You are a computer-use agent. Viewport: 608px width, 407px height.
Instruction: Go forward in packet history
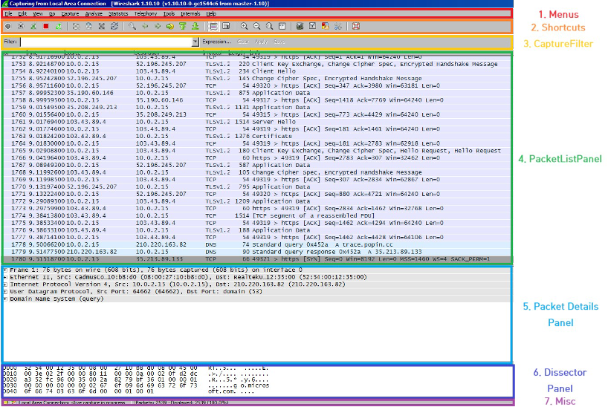[x=158, y=26]
